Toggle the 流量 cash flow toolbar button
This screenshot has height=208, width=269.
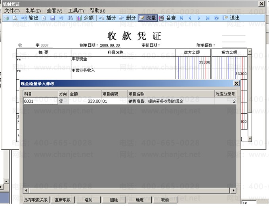click(x=148, y=18)
